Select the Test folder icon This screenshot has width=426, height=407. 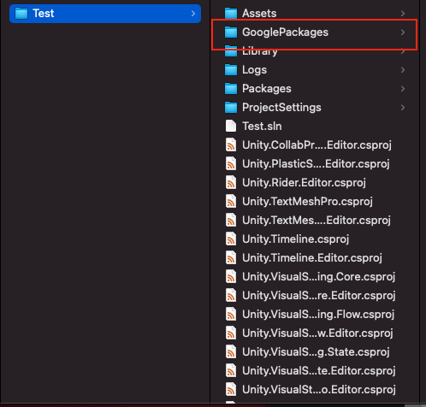click(21, 14)
